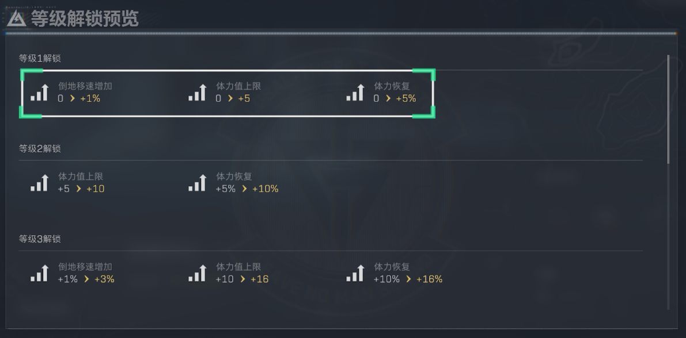Click the 体力恢复 bar icon under 等级3解锁
The height and width of the screenshot is (338, 686).
coord(355,274)
